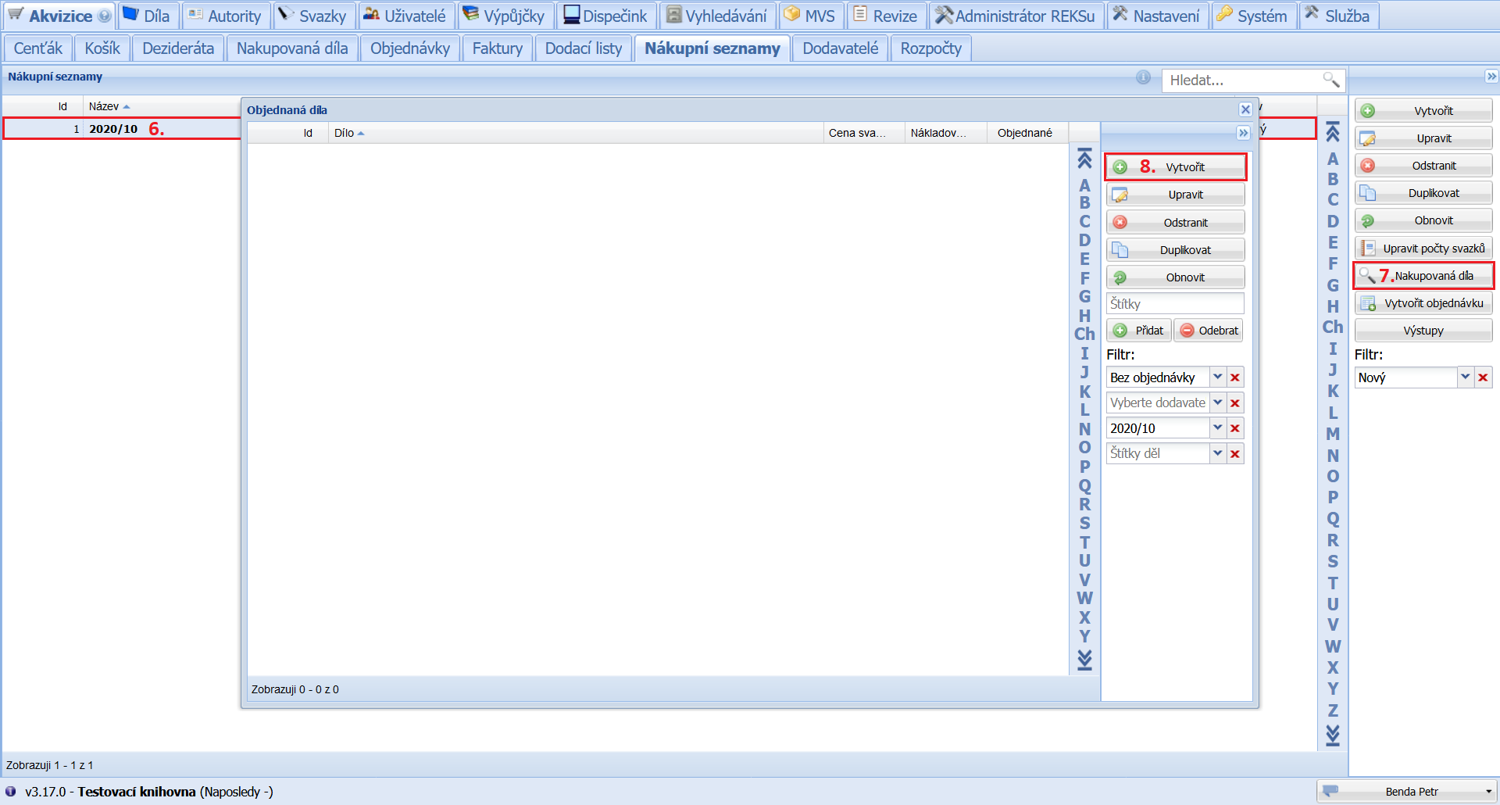The width and height of the screenshot is (1500, 805).
Task: Click right panel Vytvořit button
Action: tap(1423, 111)
